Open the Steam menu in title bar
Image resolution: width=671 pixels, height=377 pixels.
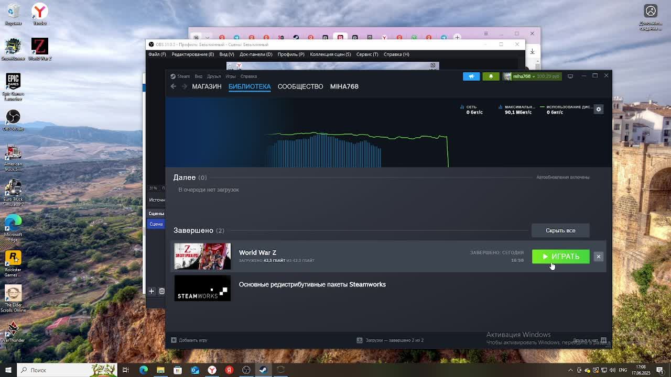coord(180,76)
